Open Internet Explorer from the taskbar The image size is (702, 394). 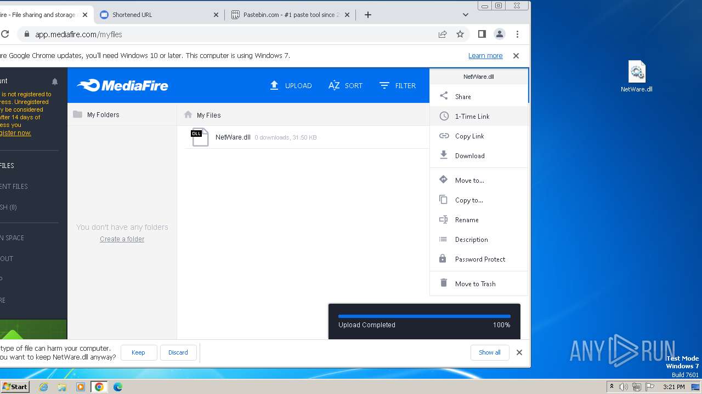pos(43,387)
